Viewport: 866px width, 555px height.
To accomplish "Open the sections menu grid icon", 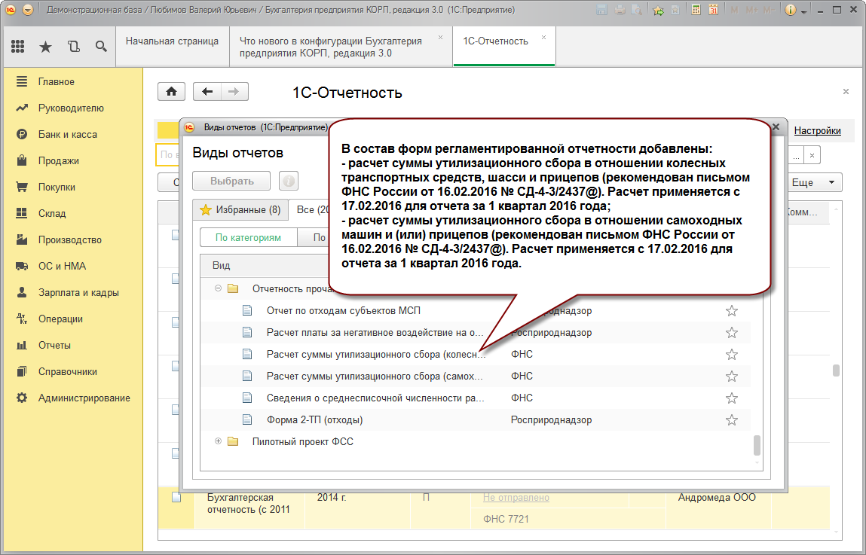I will coord(18,47).
